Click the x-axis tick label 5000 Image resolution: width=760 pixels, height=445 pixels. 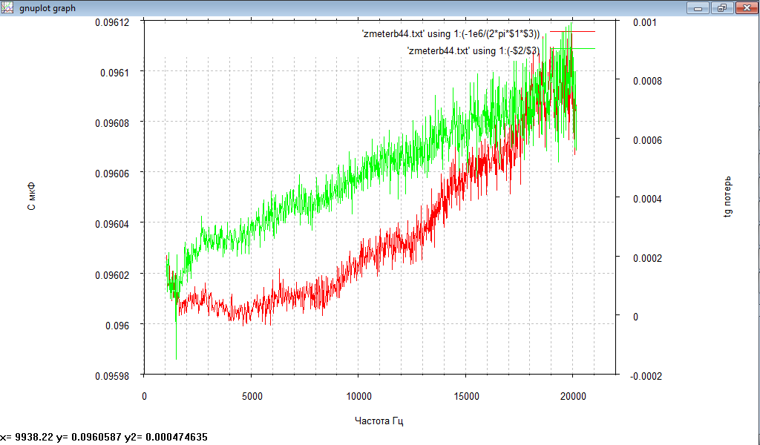coord(252,397)
